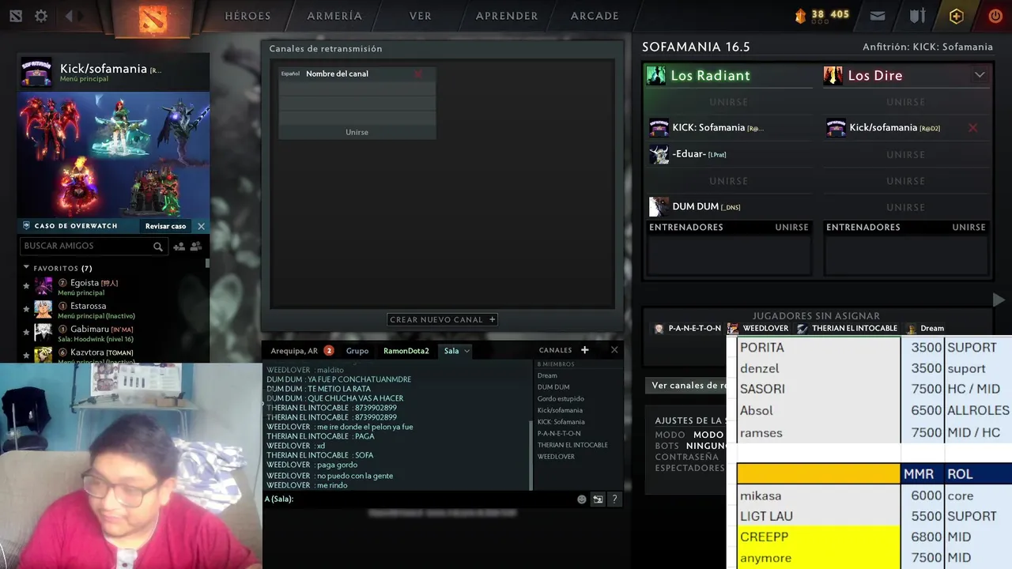Click the Kick/sofamania profile header
Image resolution: width=1012 pixels, height=569 pixels.
[114, 73]
